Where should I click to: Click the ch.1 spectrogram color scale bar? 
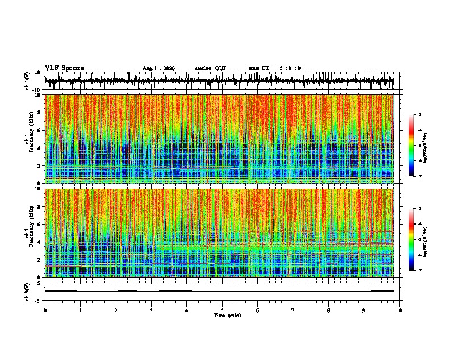click(411, 145)
